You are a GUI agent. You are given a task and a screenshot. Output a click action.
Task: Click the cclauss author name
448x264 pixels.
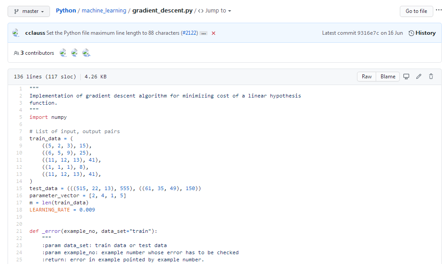pyautogui.click(x=35, y=33)
